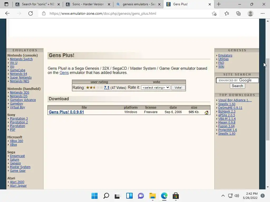The width and height of the screenshot is (270, 202).
Task: Download Gens Plus! 0.0.9.61 link
Action: [66, 112]
